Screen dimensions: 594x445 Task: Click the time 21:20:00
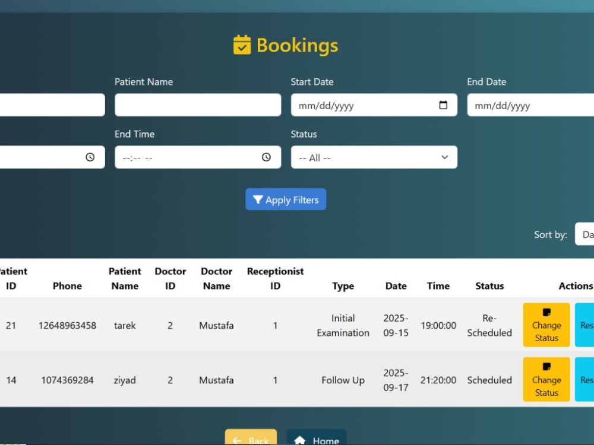pyautogui.click(x=438, y=380)
